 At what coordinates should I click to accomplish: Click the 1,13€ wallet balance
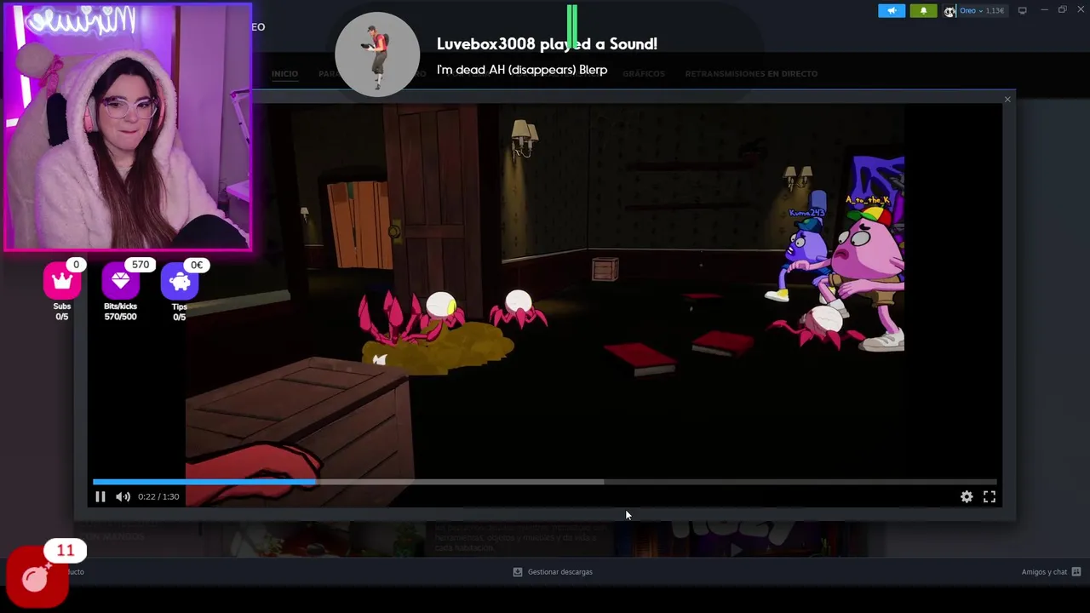pyautogui.click(x=995, y=10)
